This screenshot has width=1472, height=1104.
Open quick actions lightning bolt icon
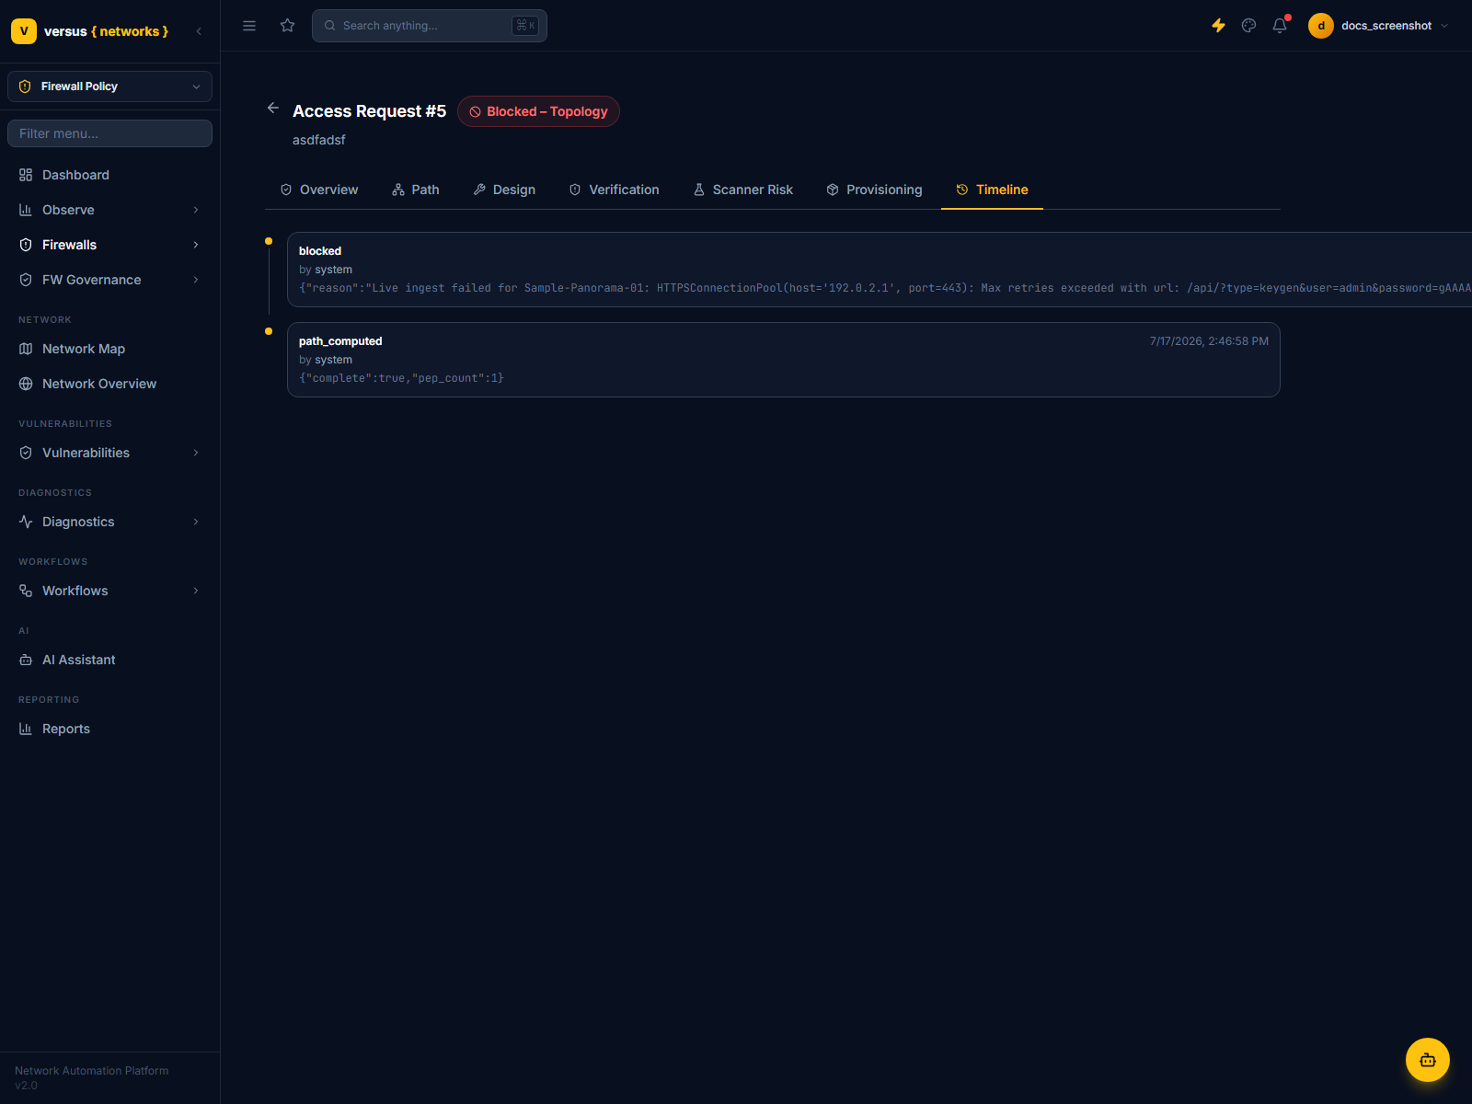tap(1218, 26)
